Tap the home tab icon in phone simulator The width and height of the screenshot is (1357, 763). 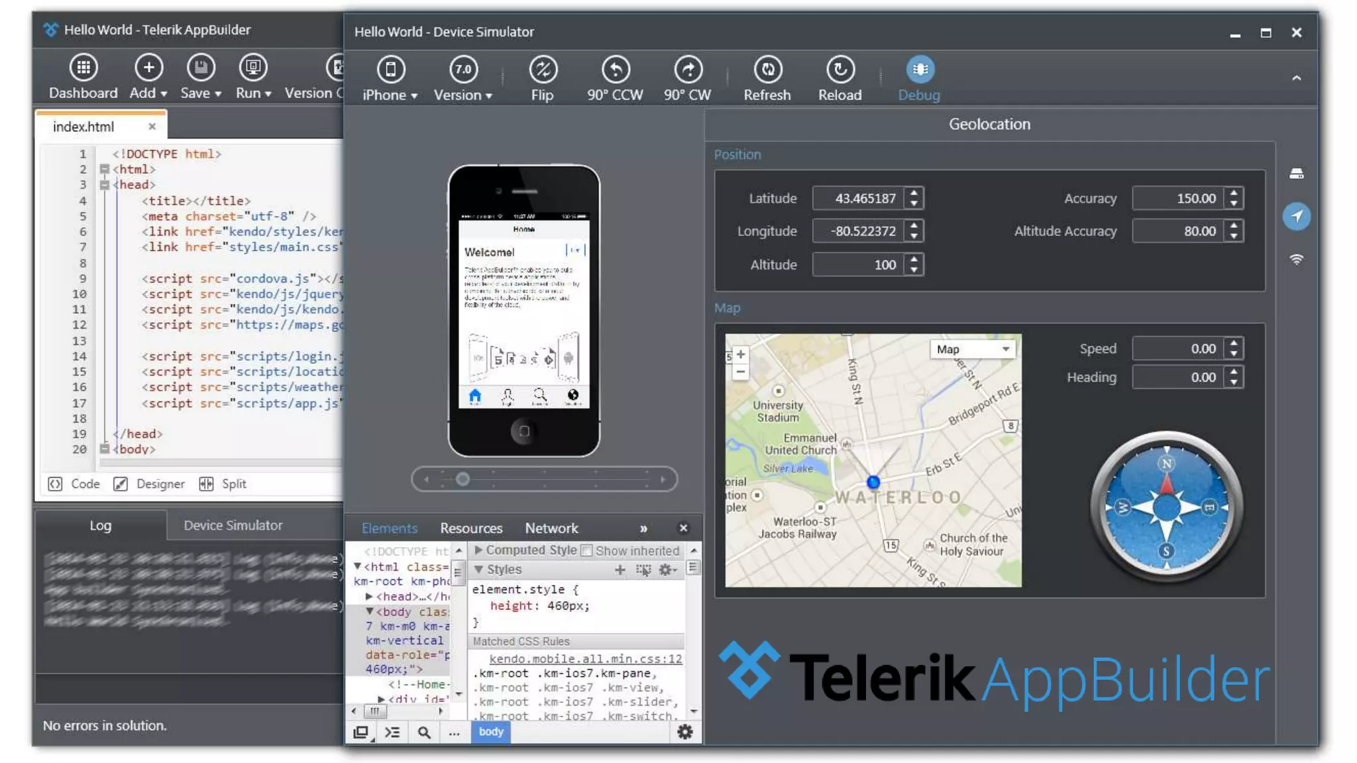475,396
